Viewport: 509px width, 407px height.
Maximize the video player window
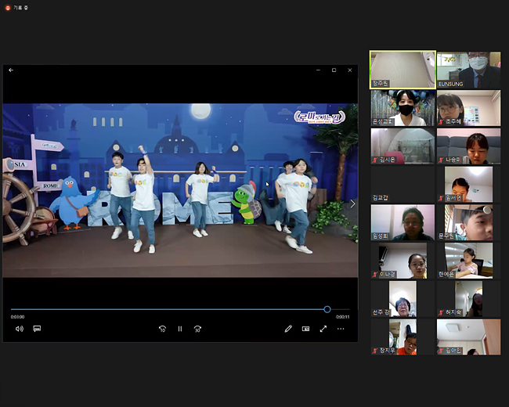click(x=334, y=70)
